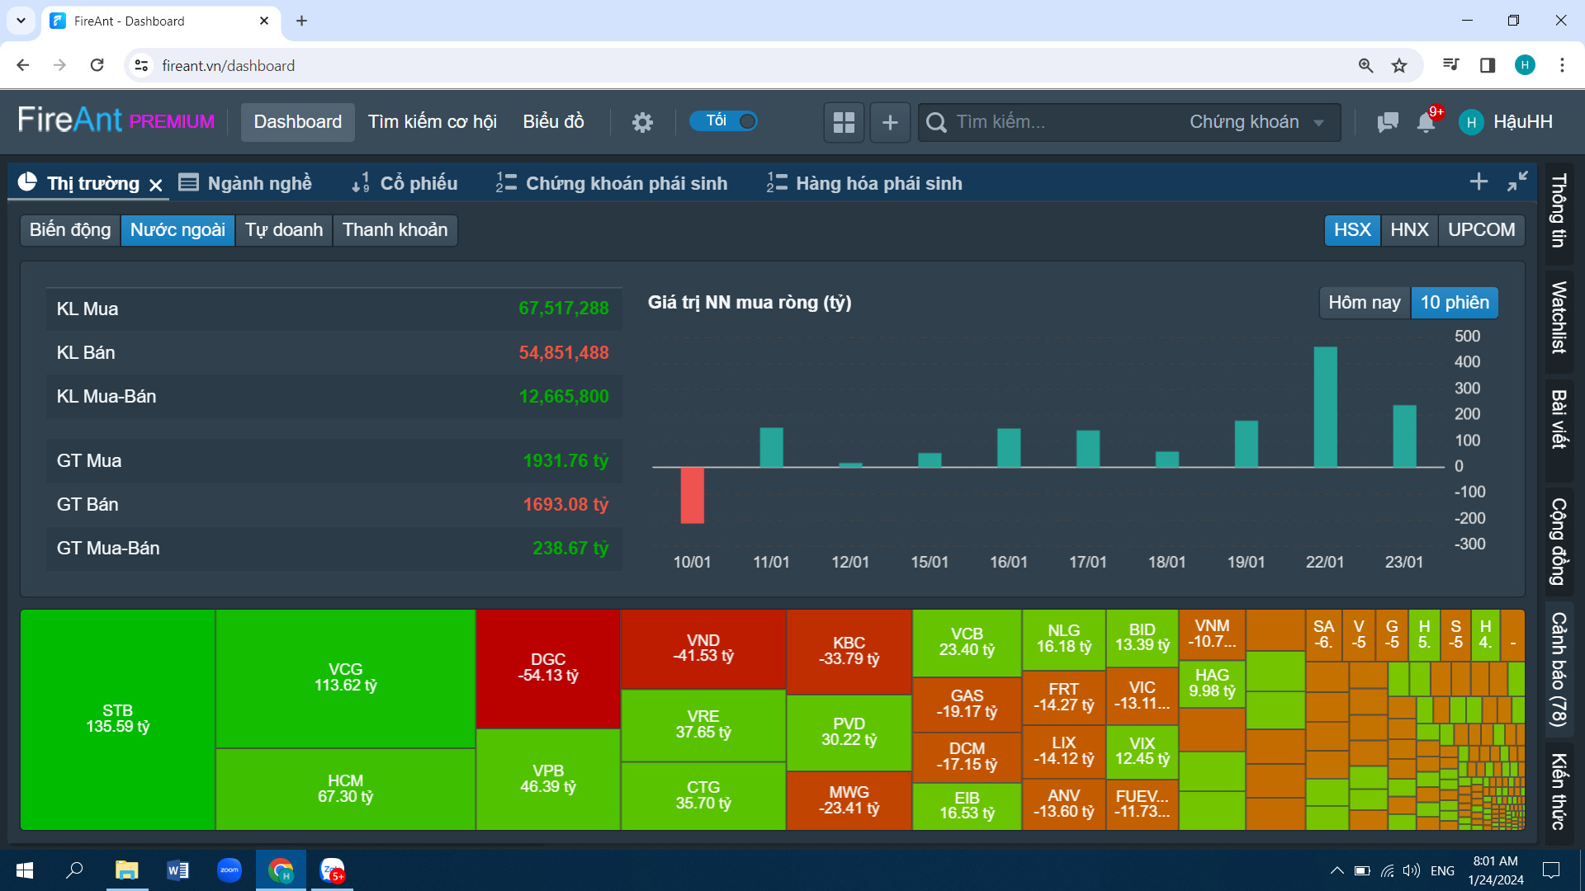
Task: Expand the Windows system tray chevron
Action: pyautogui.click(x=1337, y=870)
